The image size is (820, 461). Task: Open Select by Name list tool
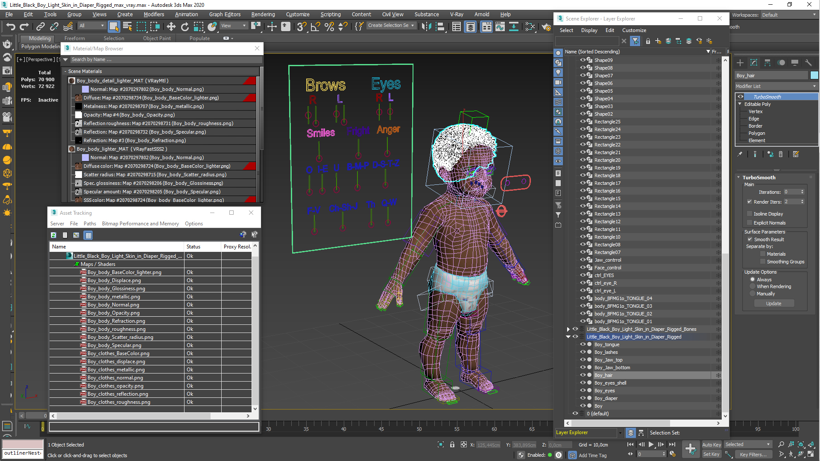[127, 26]
